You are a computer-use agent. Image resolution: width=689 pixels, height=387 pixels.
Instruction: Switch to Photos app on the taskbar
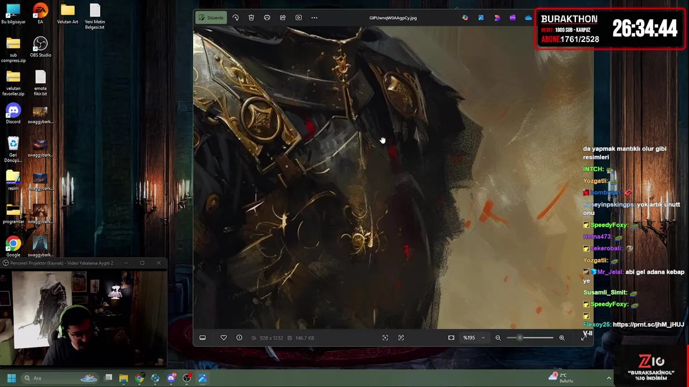[202, 378]
